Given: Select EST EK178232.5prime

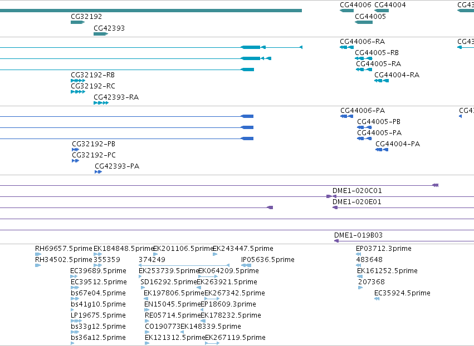Looking at the screenshot, I should tap(231, 315).
